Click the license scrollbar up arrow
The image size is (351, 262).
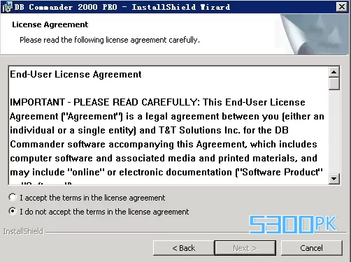tap(334, 72)
